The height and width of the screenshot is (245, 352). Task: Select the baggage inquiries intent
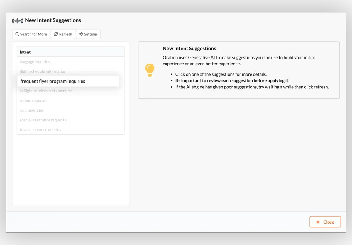[x=35, y=62]
